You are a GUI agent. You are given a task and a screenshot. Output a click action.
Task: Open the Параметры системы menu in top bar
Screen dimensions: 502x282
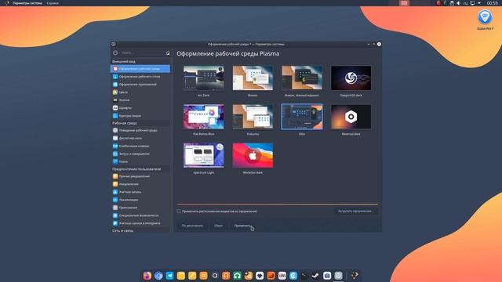coord(27,3)
